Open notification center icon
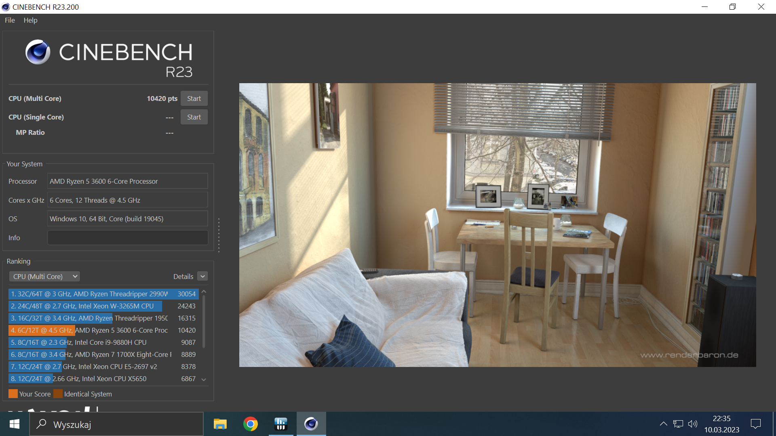 coord(755,424)
